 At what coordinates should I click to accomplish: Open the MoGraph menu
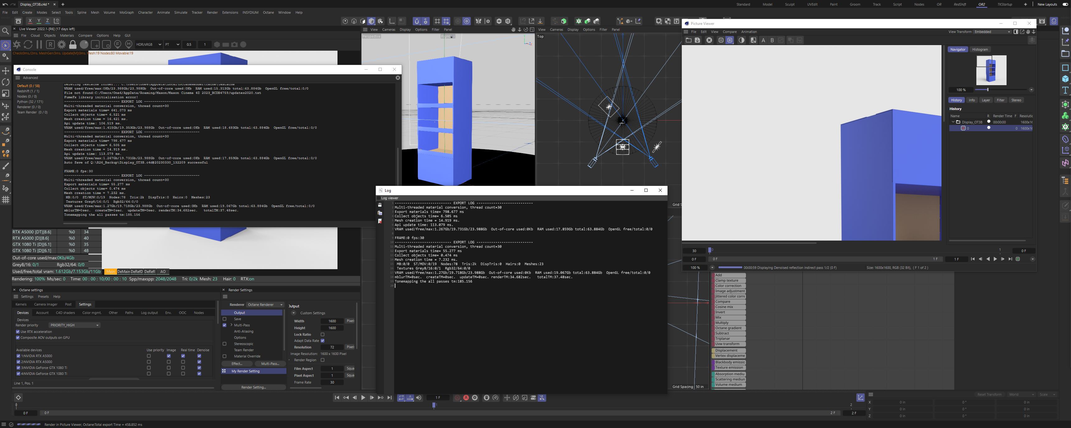tap(126, 12)
